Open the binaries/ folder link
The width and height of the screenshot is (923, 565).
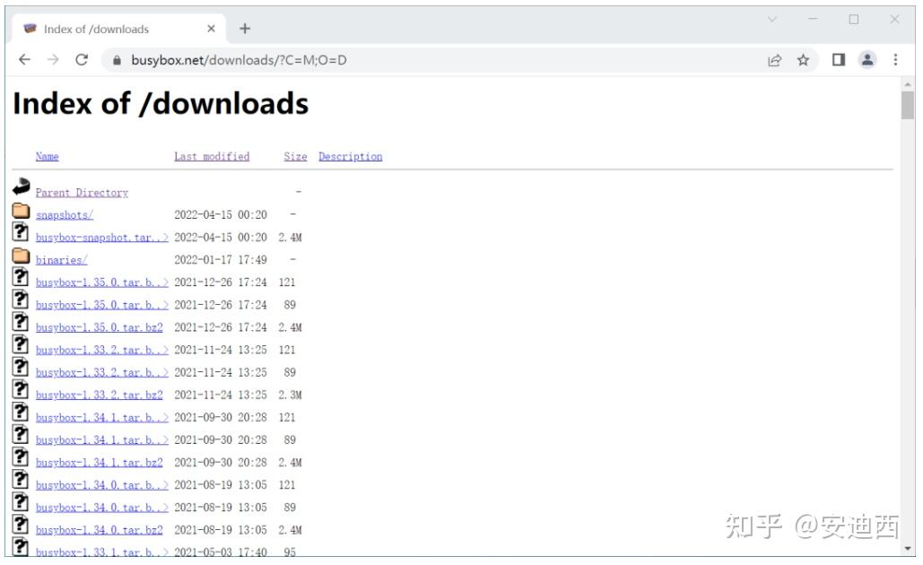pos(61,260)
